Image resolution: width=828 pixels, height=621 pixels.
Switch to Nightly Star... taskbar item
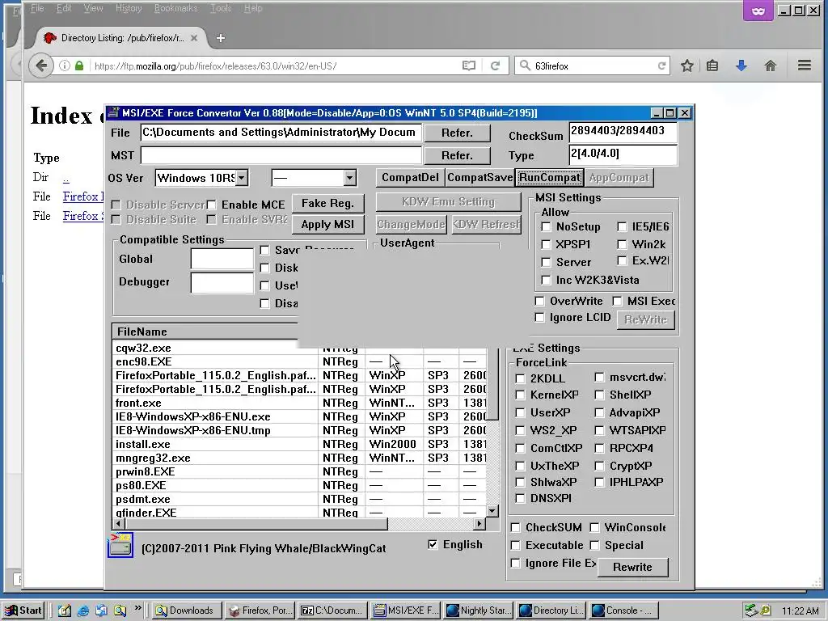(x=479, y=610)
